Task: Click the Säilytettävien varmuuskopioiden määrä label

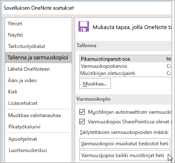Action: point(124,132)
